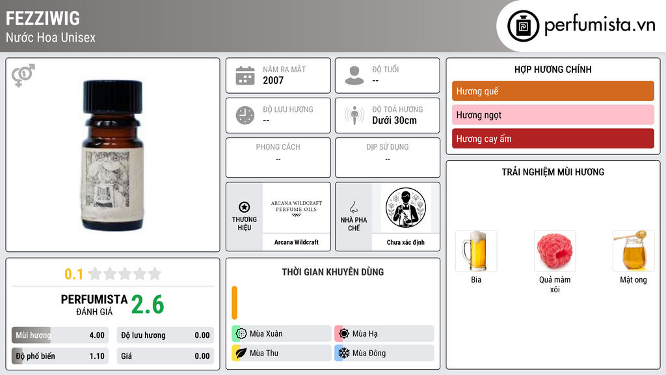The height and width of the screenshot is (375, 666).
Task: Select the Bia beer note image
Action: [476, 251]
